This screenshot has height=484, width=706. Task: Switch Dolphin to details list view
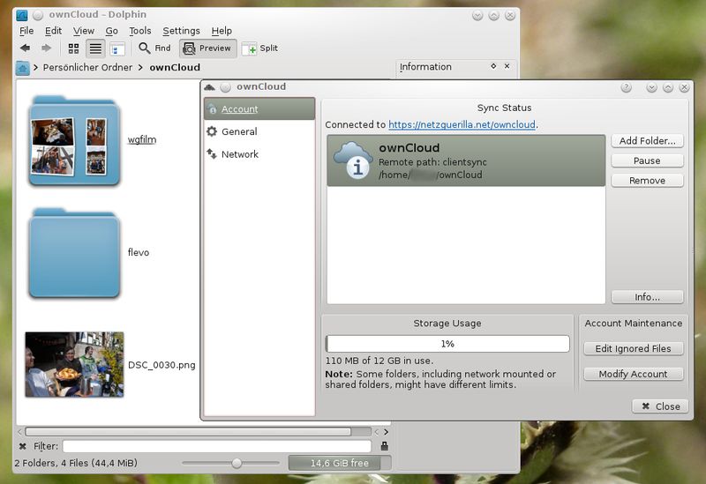point(95,48)
